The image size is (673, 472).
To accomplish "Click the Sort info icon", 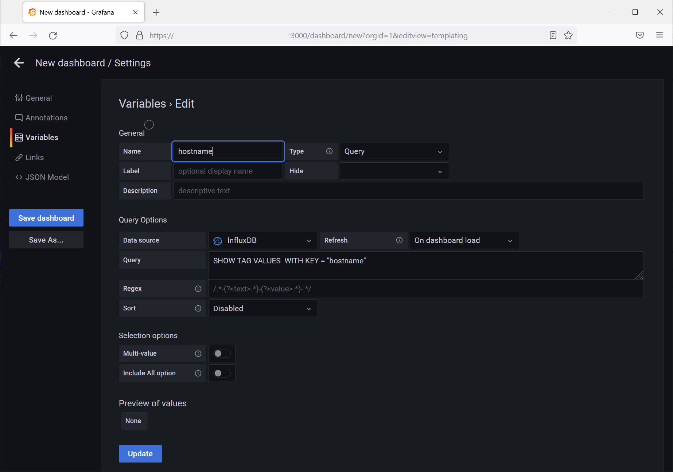I will pyautogui.click(x=198, y=308).
